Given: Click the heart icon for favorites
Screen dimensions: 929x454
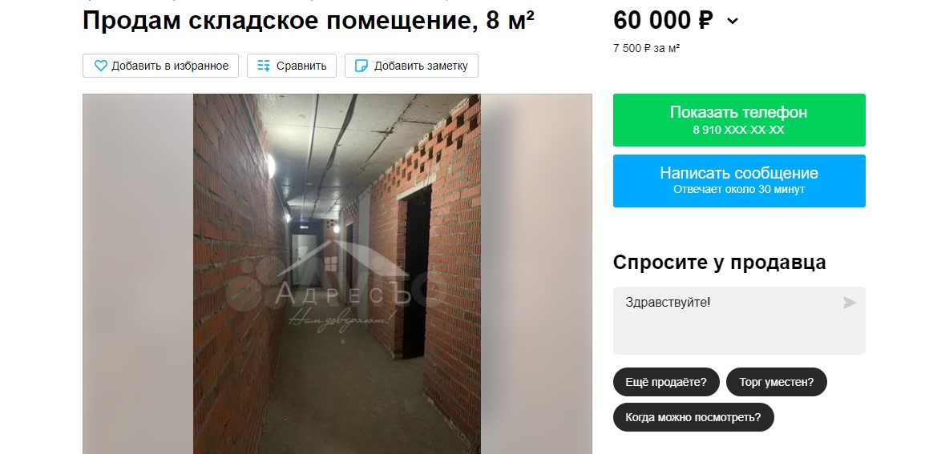Looking at the screenshot, I should (101, 66).
